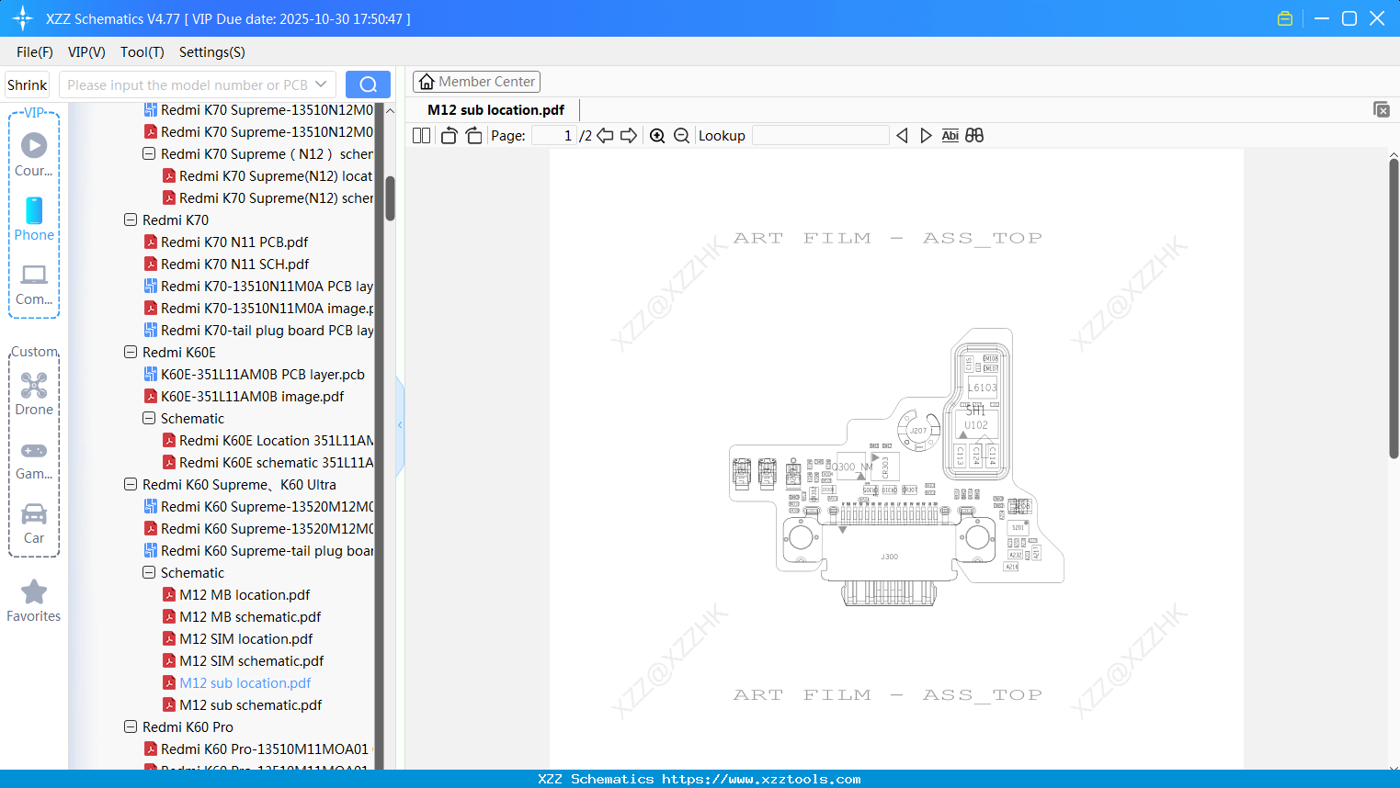1400x788 pixels.
Task: Go to the previous page arrow
Action: point(605,136)
